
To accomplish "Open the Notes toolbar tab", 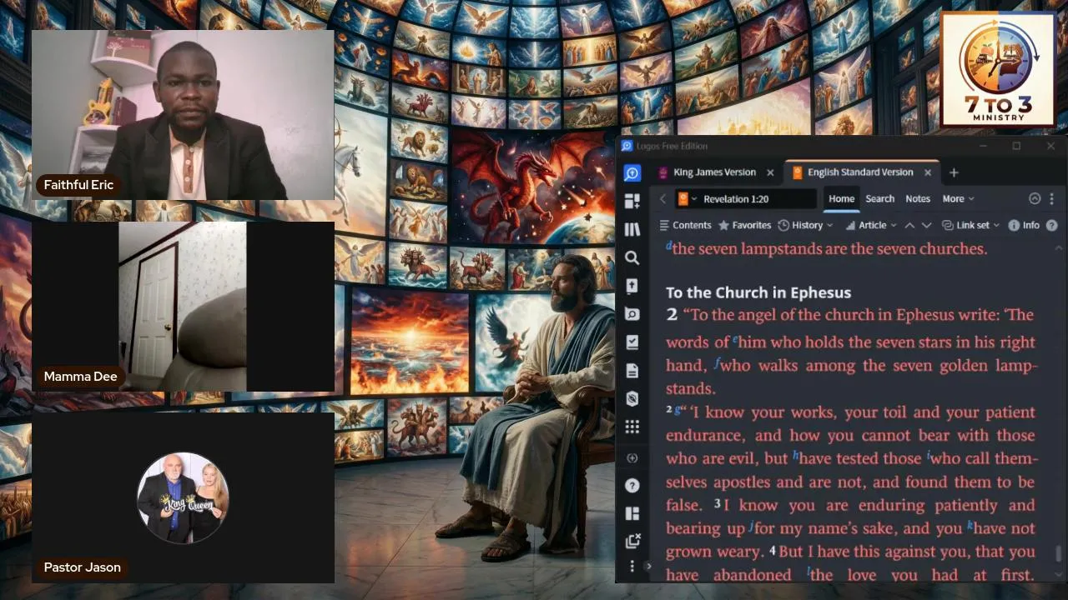I will coord(918,199).
